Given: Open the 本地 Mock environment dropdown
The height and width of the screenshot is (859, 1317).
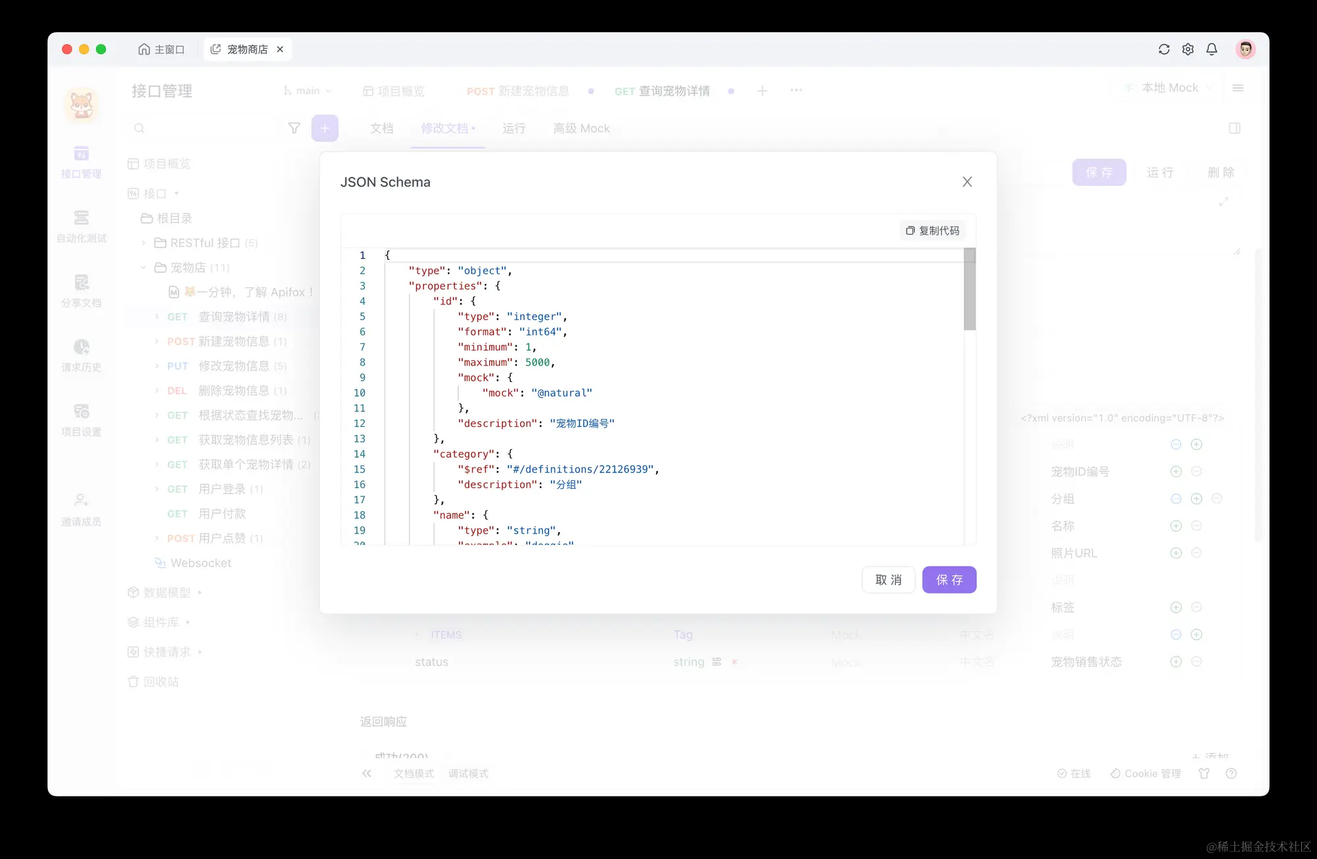Looking at the screenshot, I should click(x=1169, y=88).
